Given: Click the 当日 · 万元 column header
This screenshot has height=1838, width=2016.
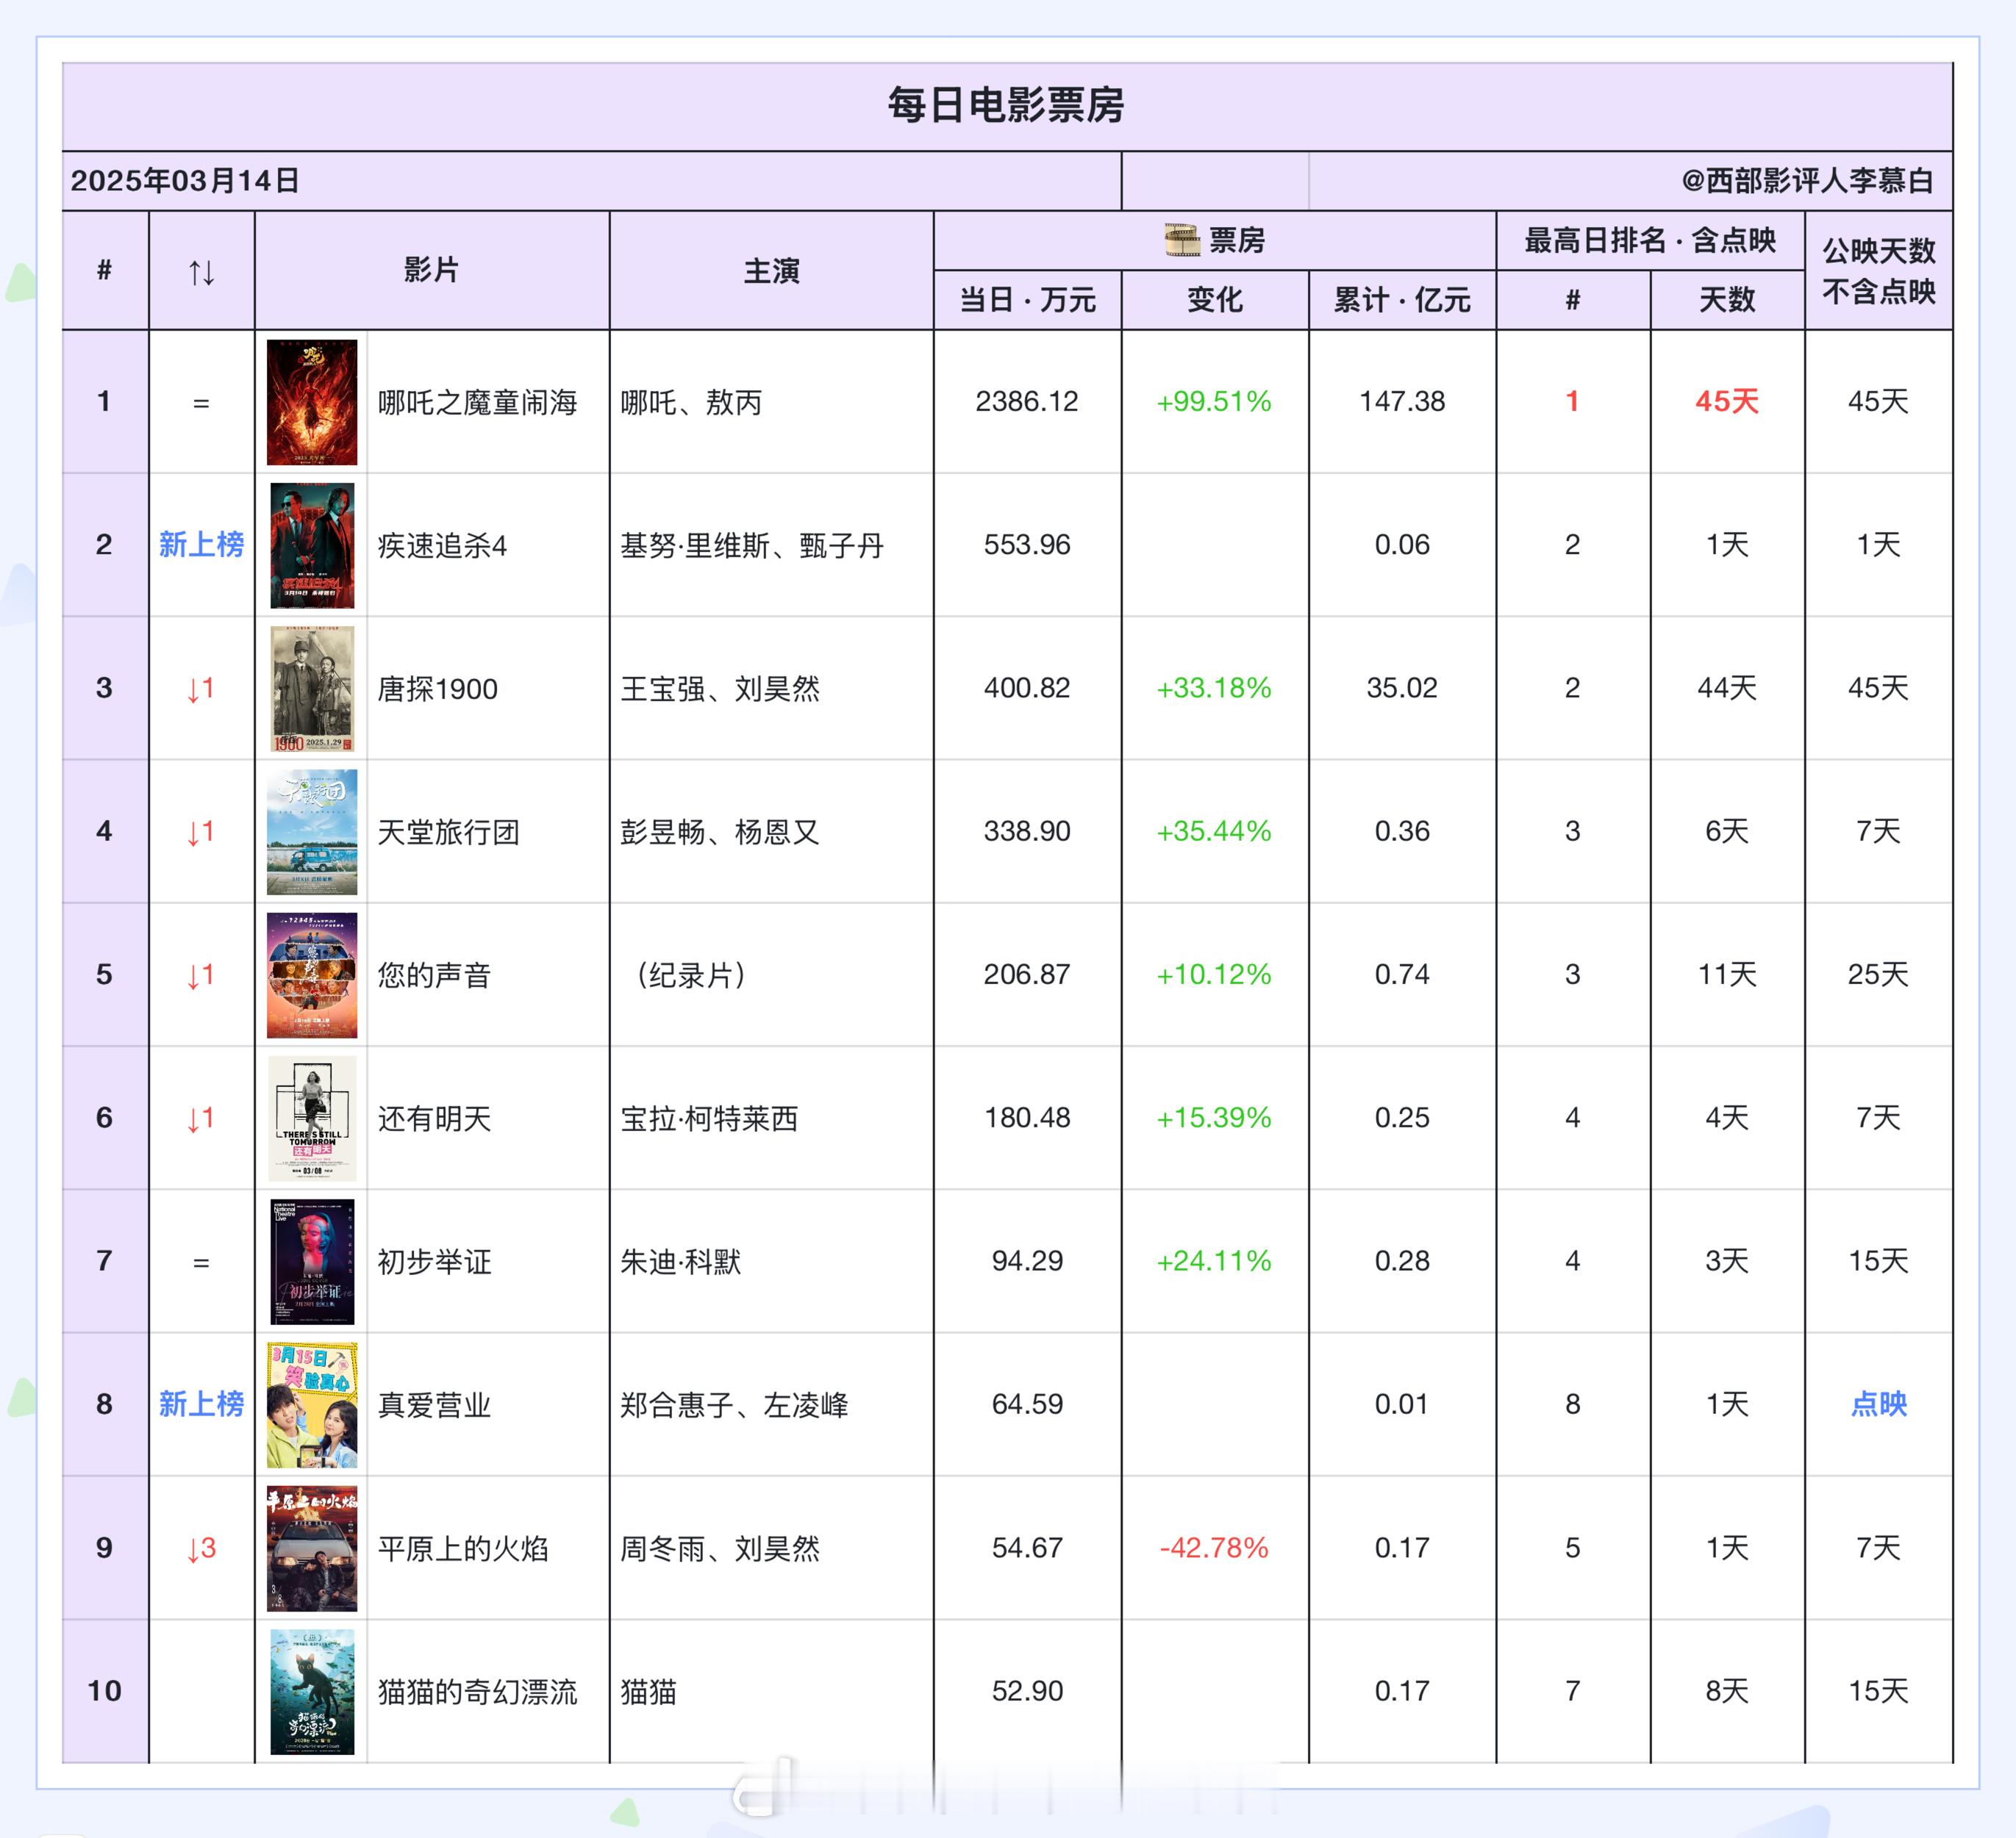Looking at the screenshot, I should (1027, 300).
